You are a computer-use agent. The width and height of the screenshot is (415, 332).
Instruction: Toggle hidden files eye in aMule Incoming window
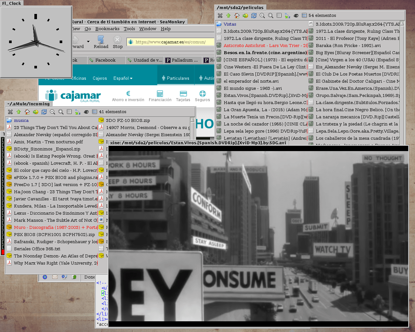pyautogui.click(x=86, y=112)
